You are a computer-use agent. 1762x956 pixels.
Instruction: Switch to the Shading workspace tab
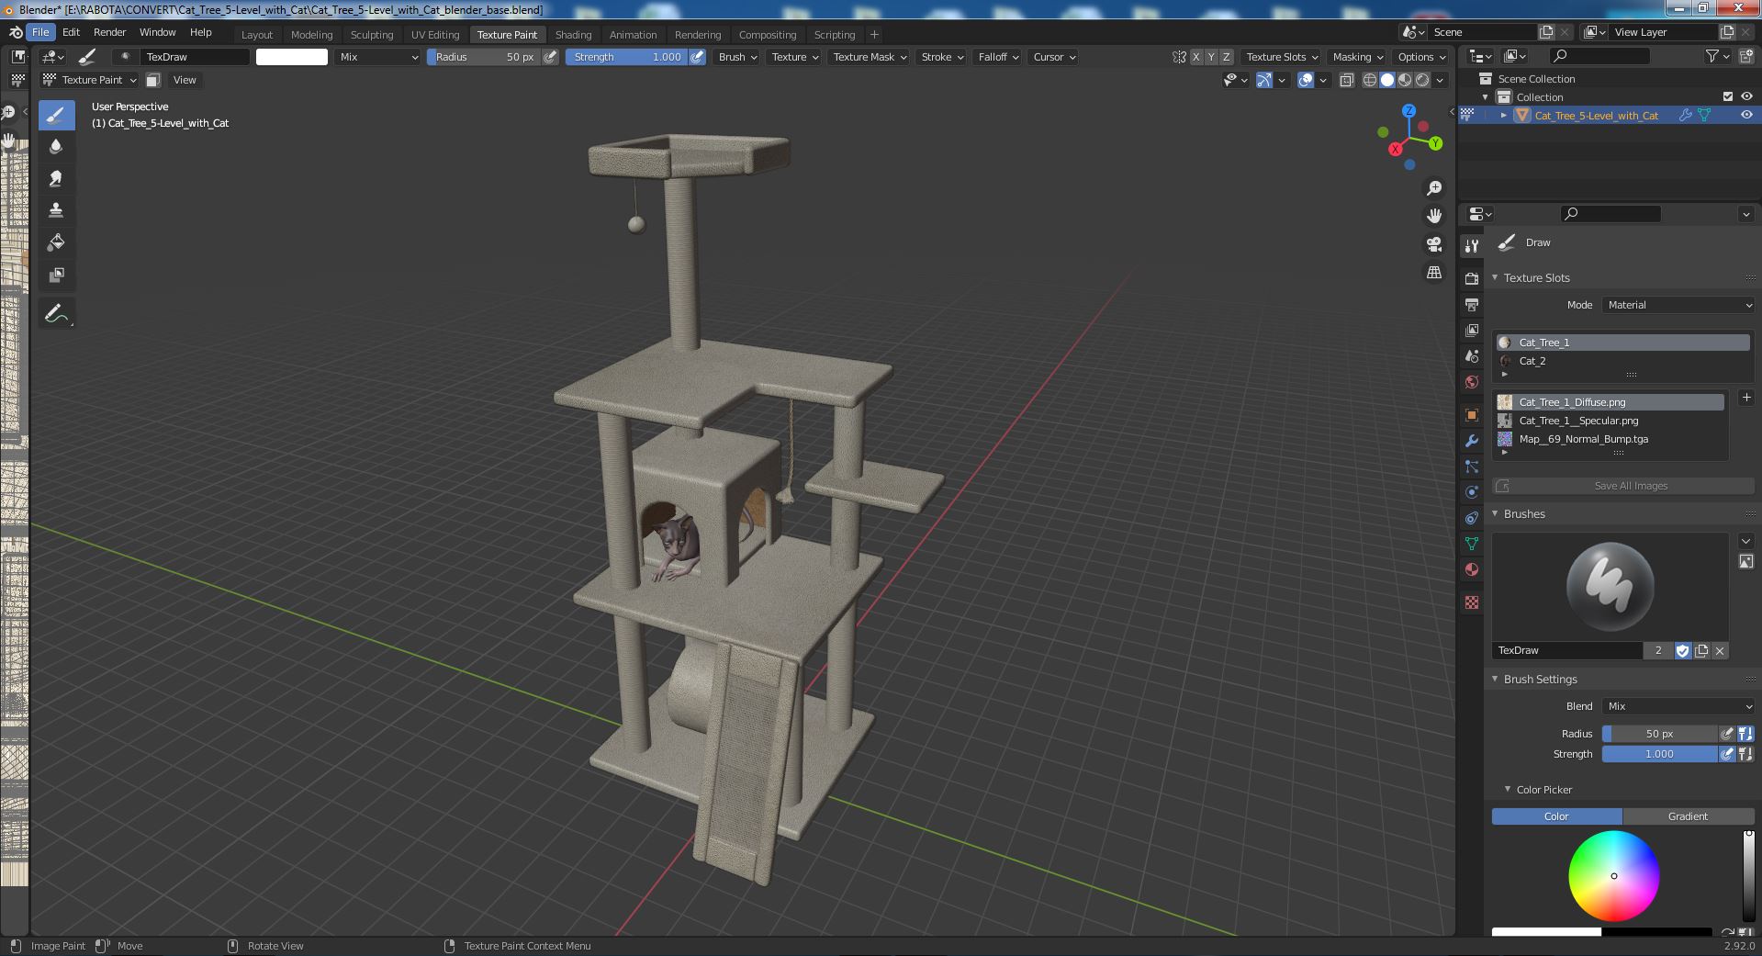(573, 35)
